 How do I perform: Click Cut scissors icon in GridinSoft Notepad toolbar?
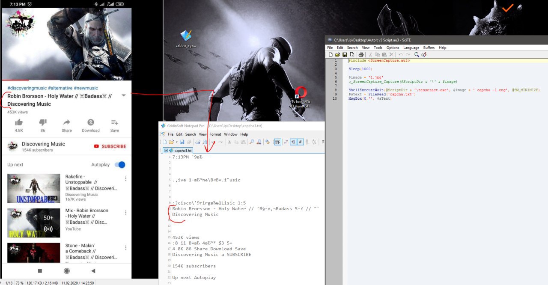pos(229,142)
